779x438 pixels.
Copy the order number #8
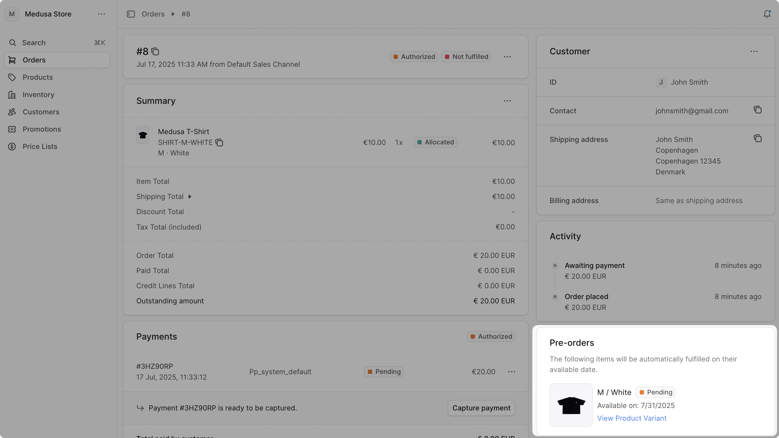[155, 51]
